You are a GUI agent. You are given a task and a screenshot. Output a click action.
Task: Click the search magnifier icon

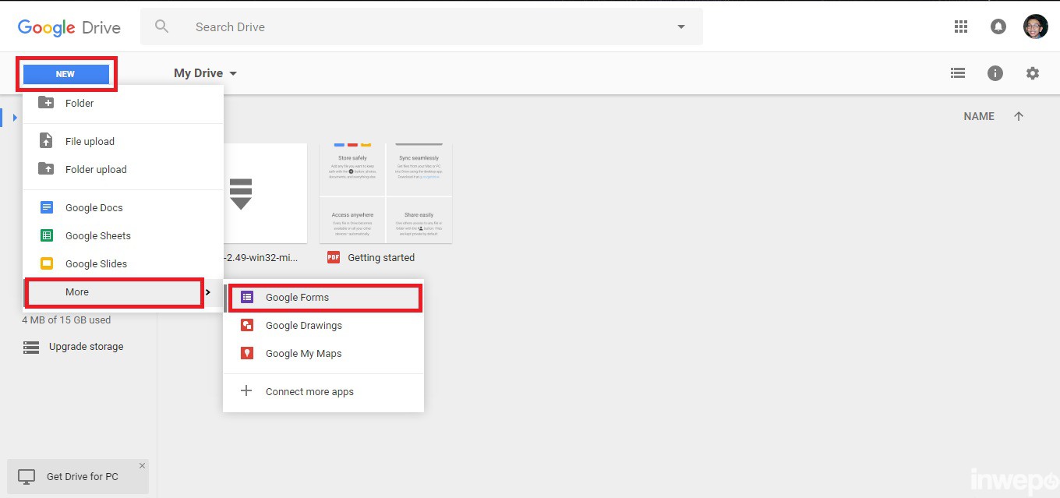(162, 26)
